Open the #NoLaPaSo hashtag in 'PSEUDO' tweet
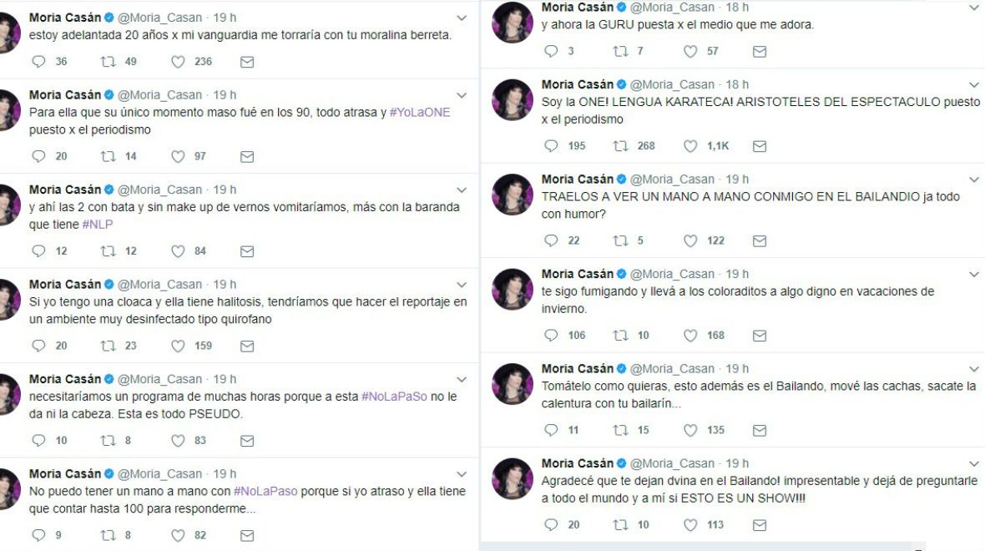The image size is (985, 551). click(394, 397)
